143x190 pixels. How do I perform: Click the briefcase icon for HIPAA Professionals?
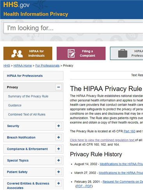[123, 53]
